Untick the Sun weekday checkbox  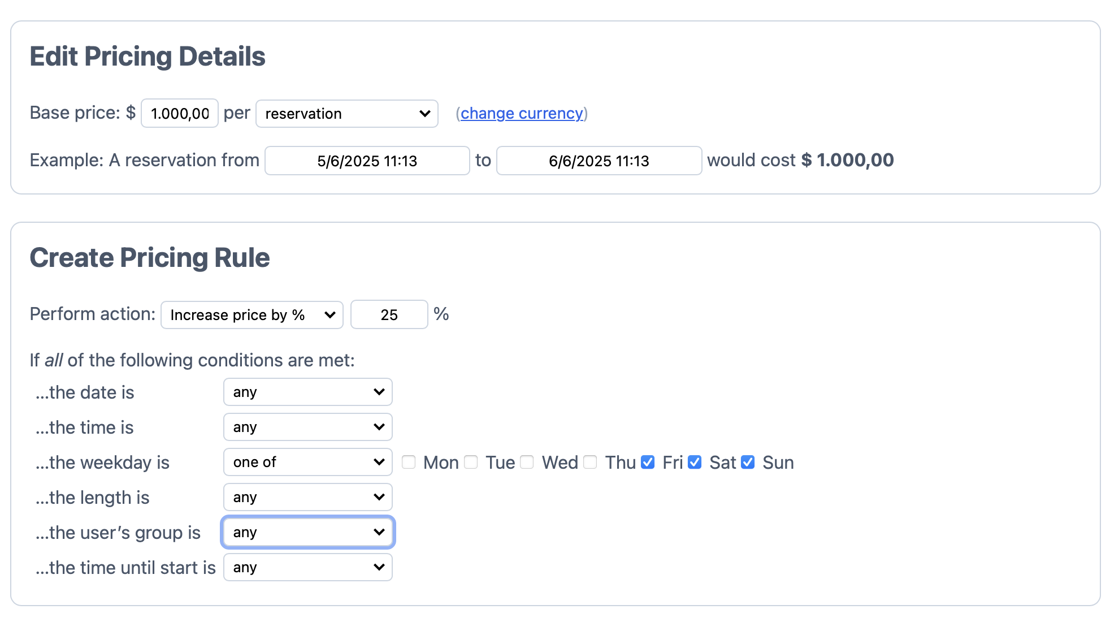tap(748, 463)
